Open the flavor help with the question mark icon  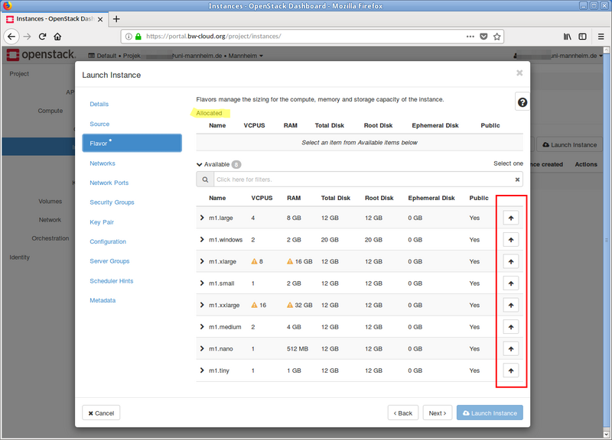tap(522, 100)
